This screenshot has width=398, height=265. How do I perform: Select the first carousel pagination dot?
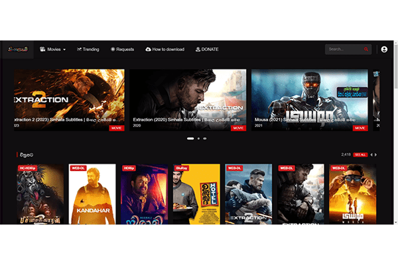[x=190, y=138]
